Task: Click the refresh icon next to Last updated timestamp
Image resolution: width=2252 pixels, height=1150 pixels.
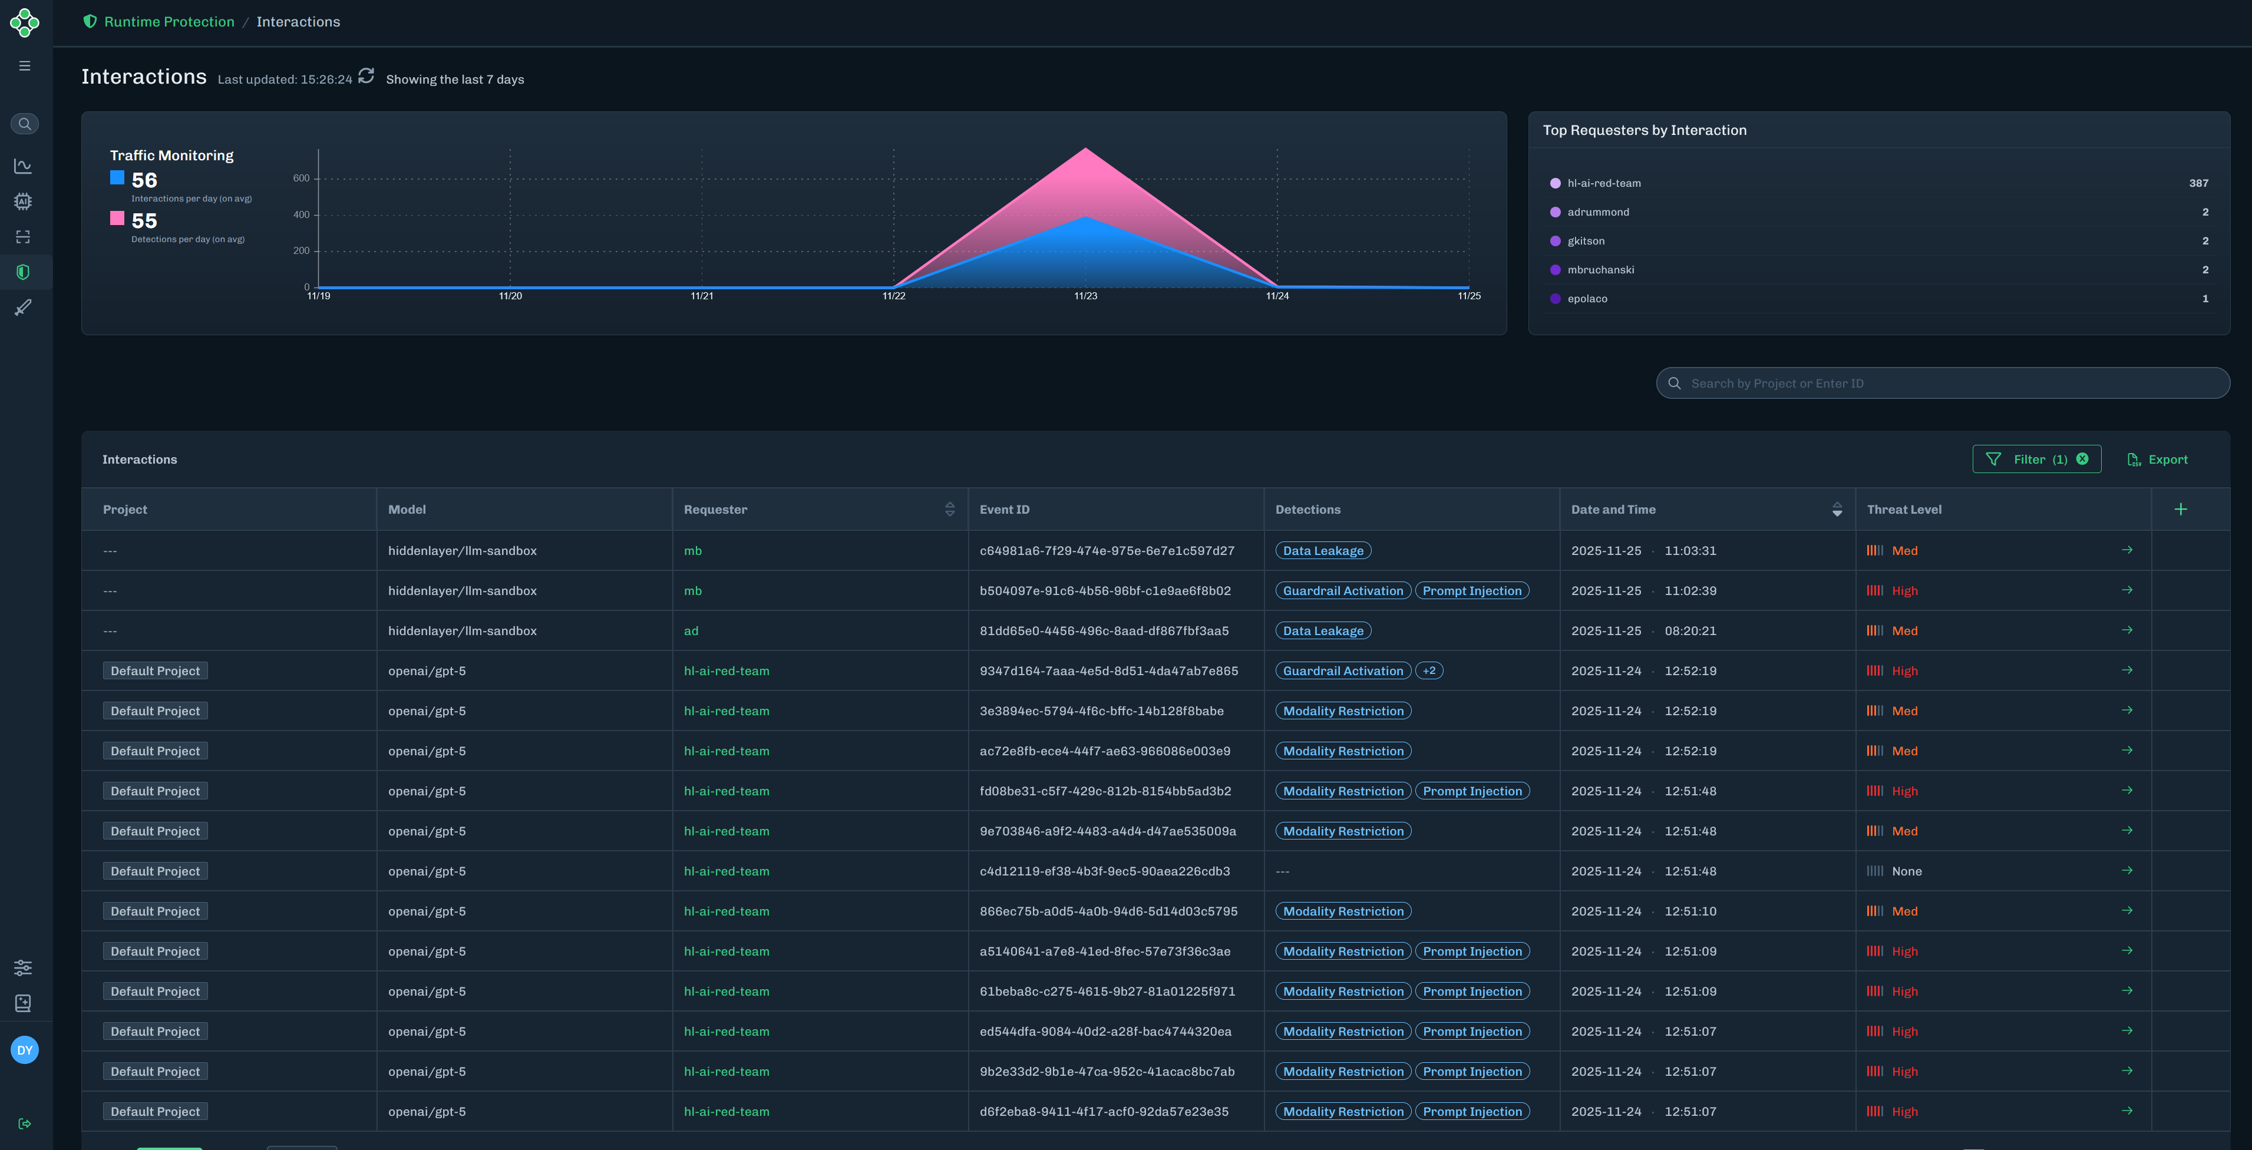Action: (366, 77)
